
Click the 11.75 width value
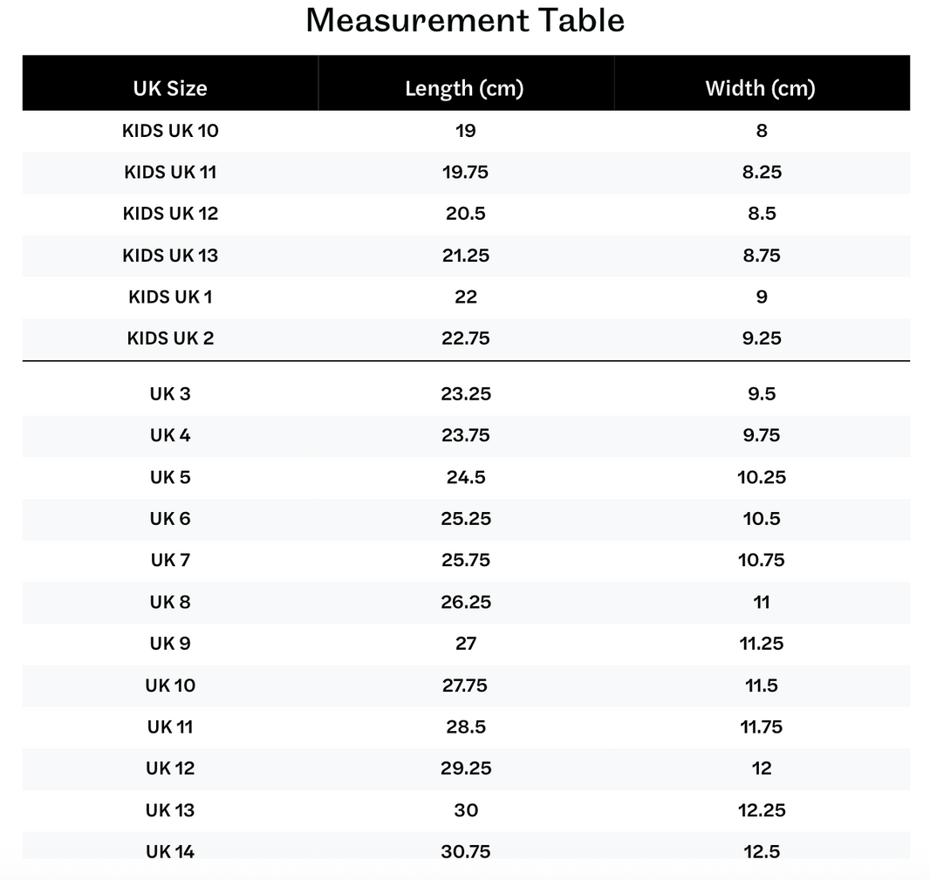(762, 727)
